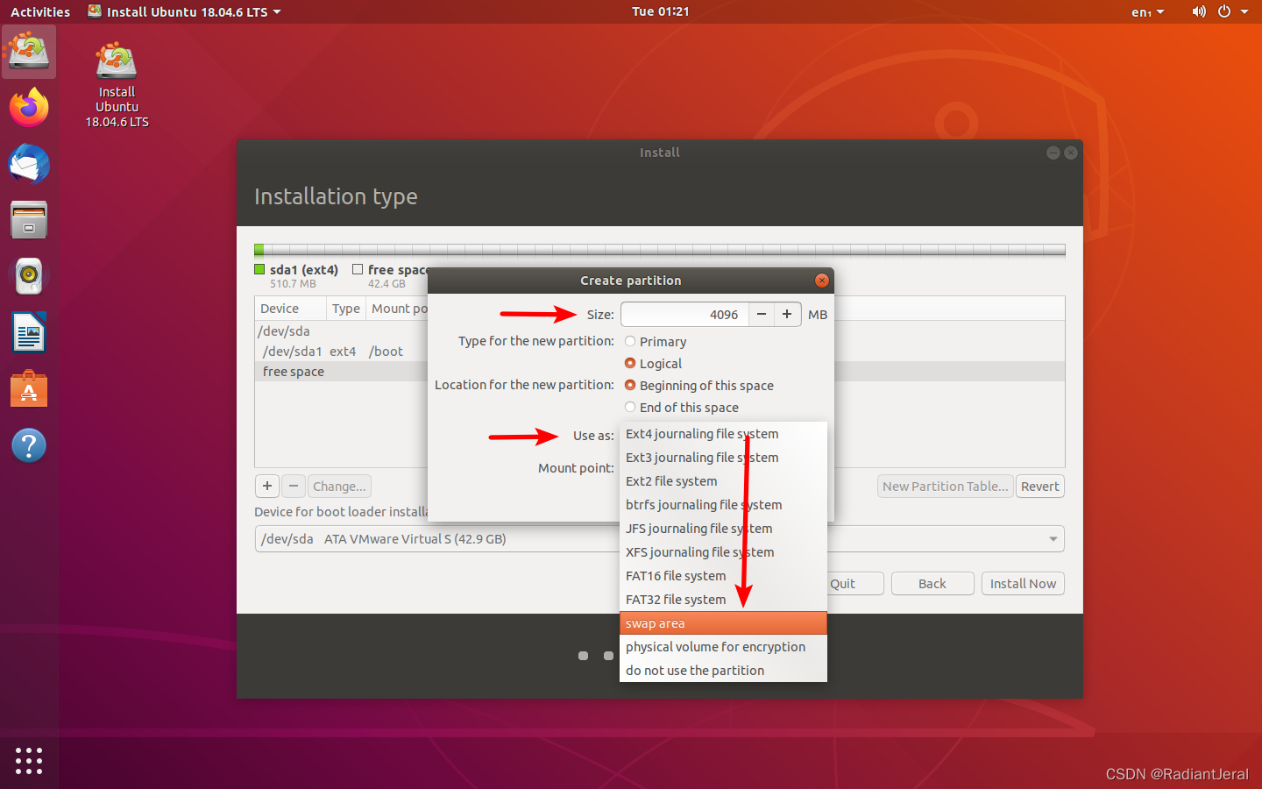Open Help from the dock

pyautogui.click(x=29, y=445)
